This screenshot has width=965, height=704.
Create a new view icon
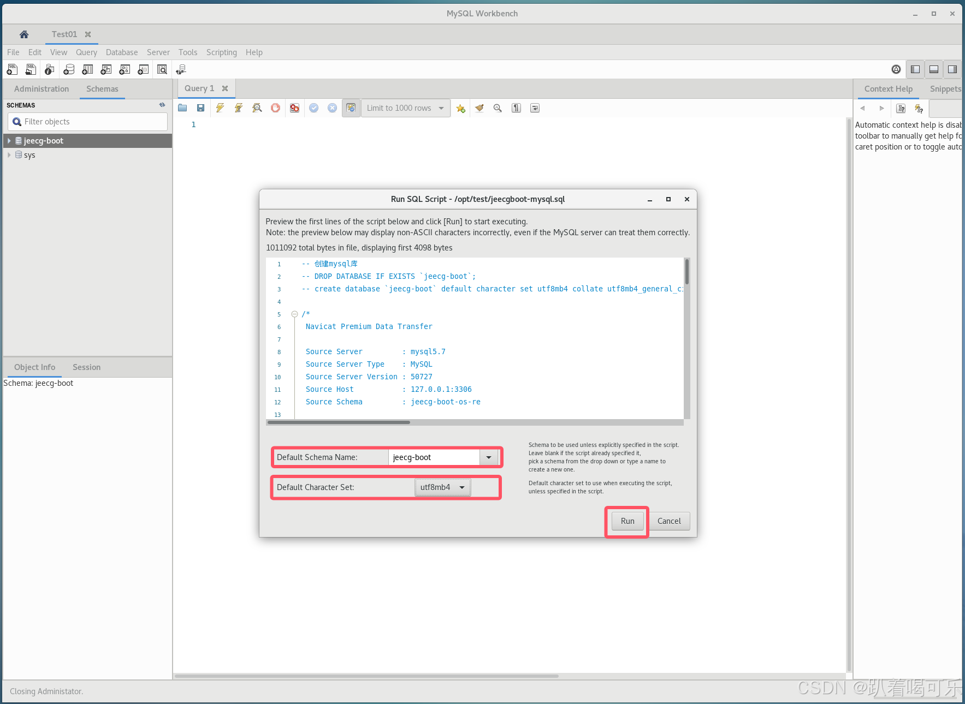click(106, 69)
